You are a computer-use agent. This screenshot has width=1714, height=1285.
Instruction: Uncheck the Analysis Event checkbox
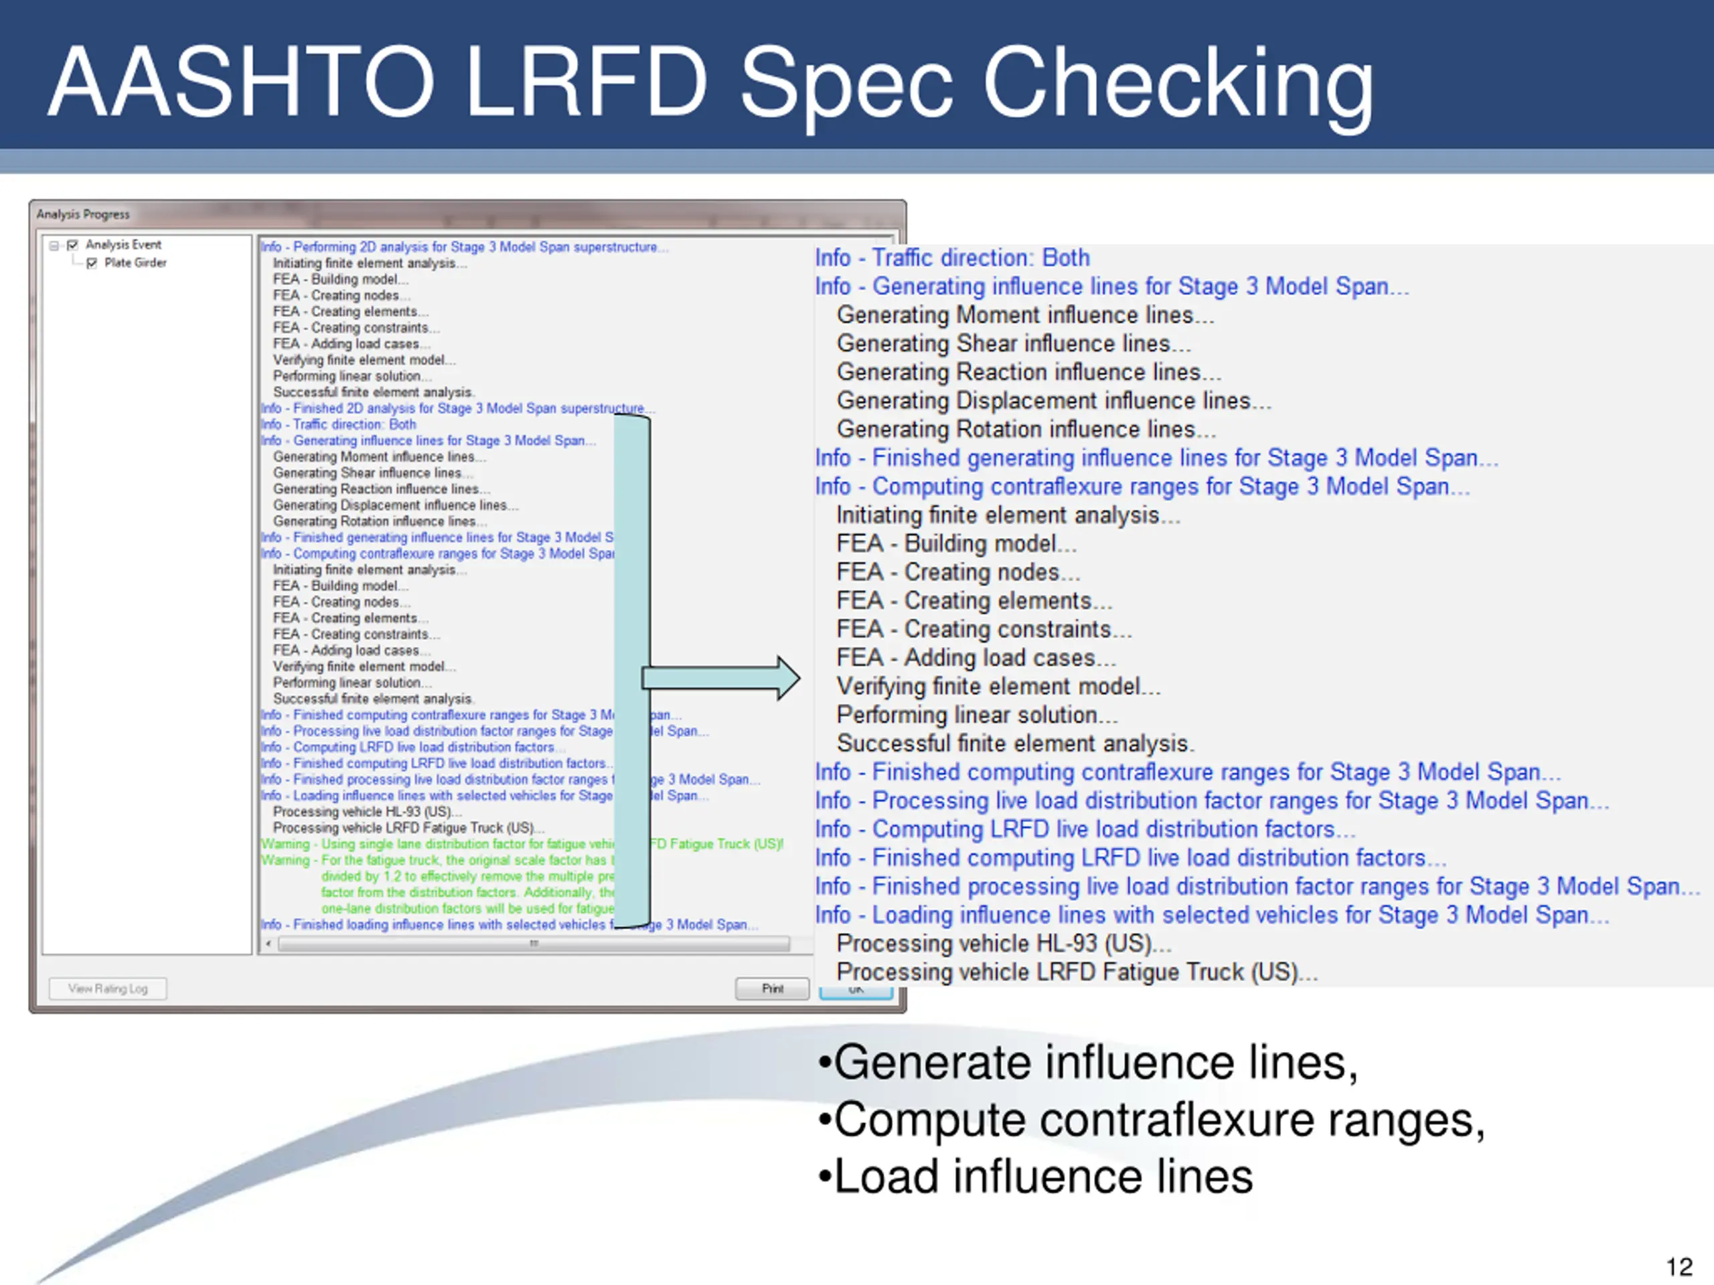[73, 246]
